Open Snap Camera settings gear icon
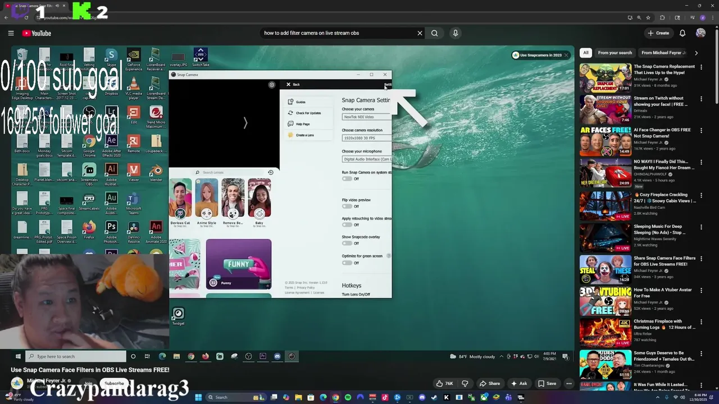 tap(272, 85)
